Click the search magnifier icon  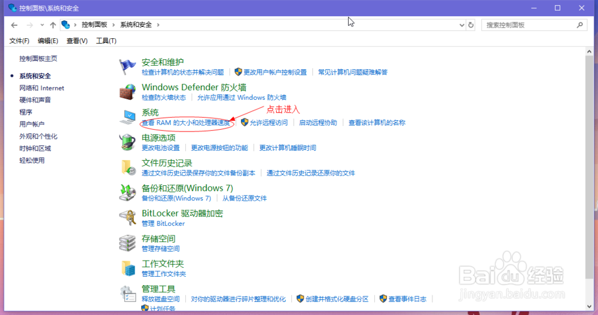(579, 25)
